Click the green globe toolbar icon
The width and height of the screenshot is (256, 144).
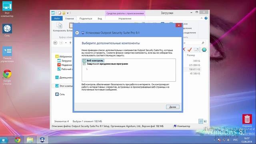204,50
